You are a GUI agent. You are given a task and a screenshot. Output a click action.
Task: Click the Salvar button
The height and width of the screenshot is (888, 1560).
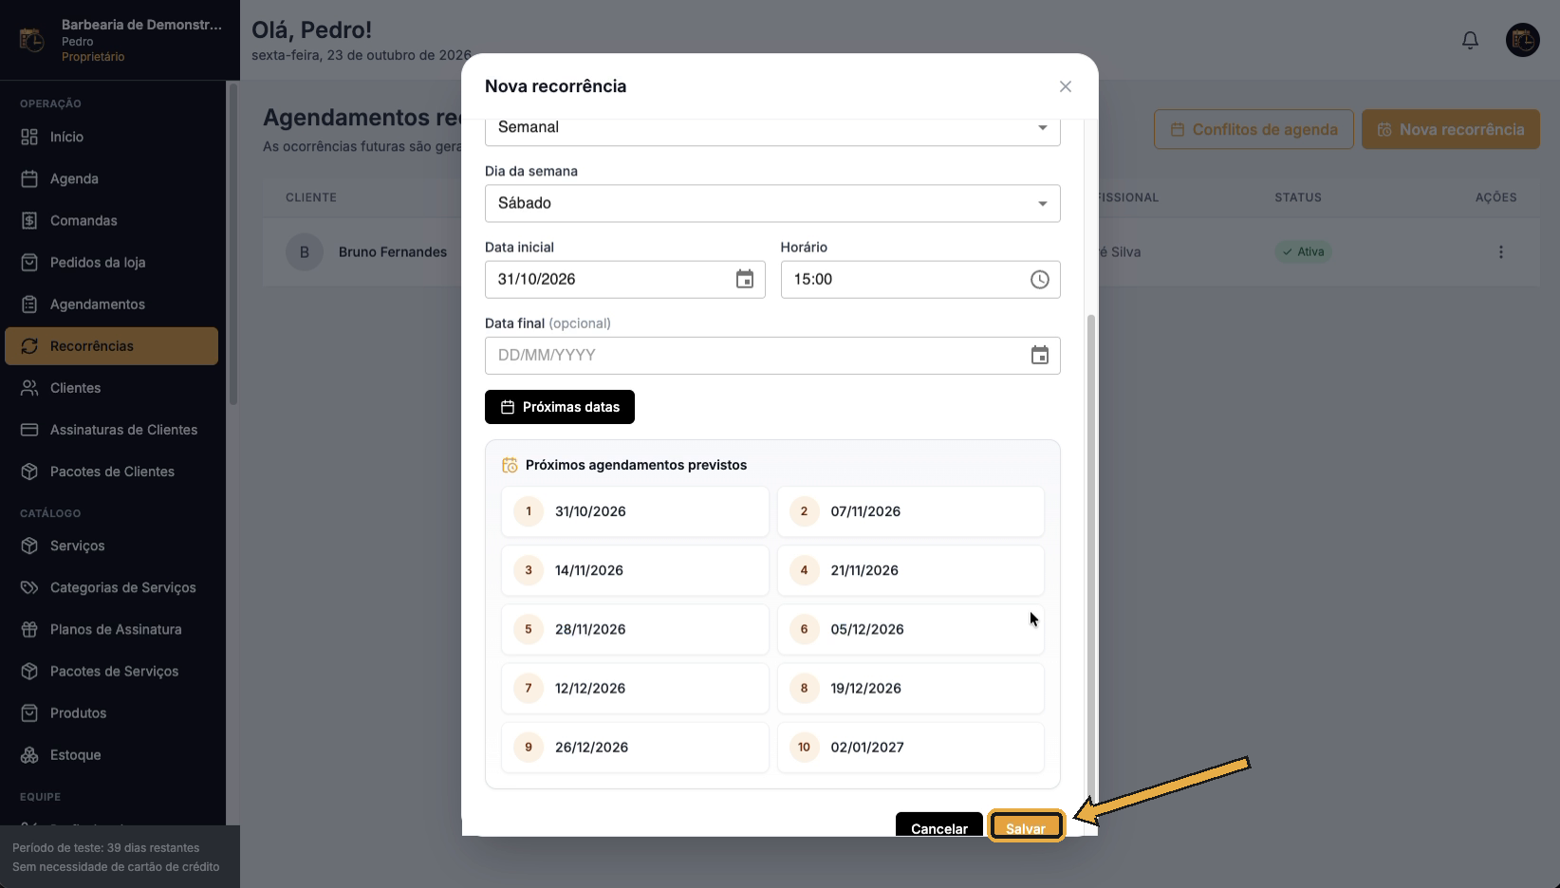coord(1026,825)
